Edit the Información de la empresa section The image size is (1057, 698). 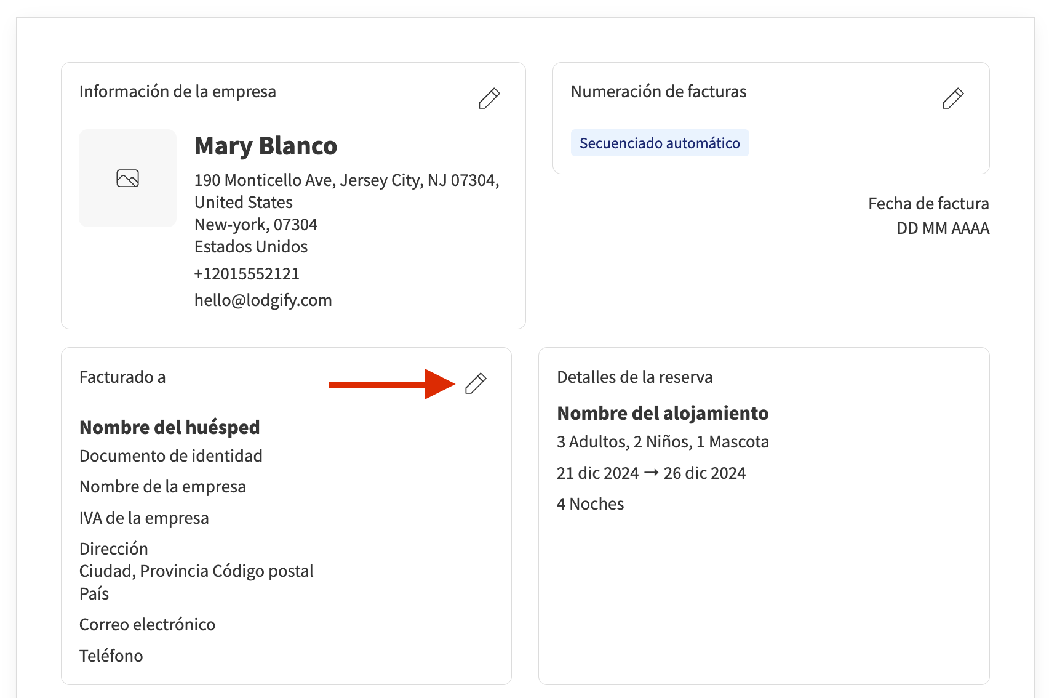(x=489, y=98)
